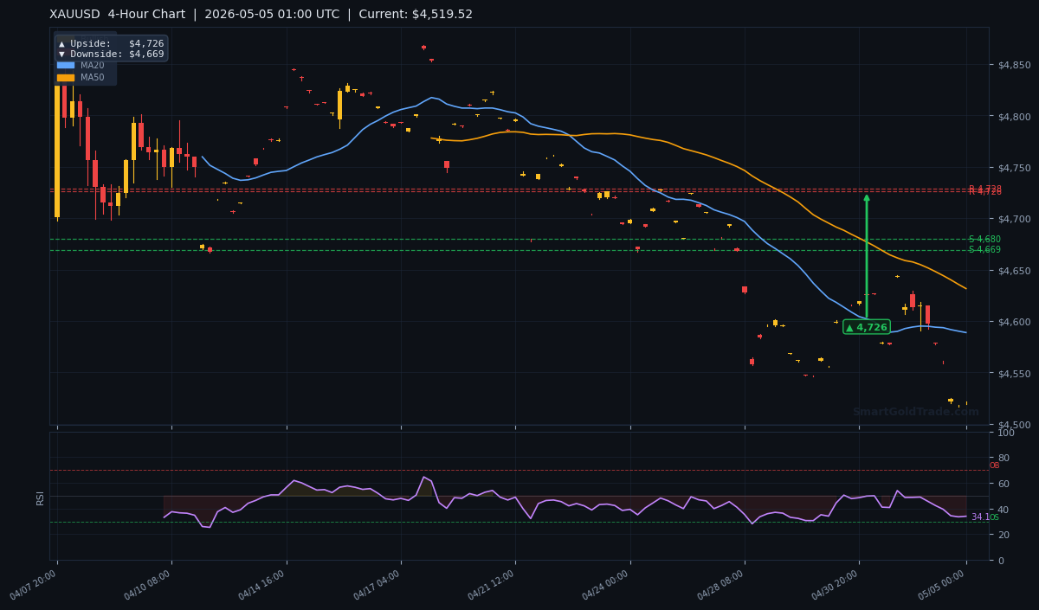Click the 05/05 00:00 date label
This screenshot has width=1039, height=610.
pos(943,585)
